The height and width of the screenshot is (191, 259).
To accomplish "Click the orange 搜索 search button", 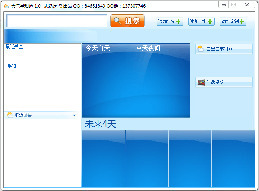I will 128,21.
